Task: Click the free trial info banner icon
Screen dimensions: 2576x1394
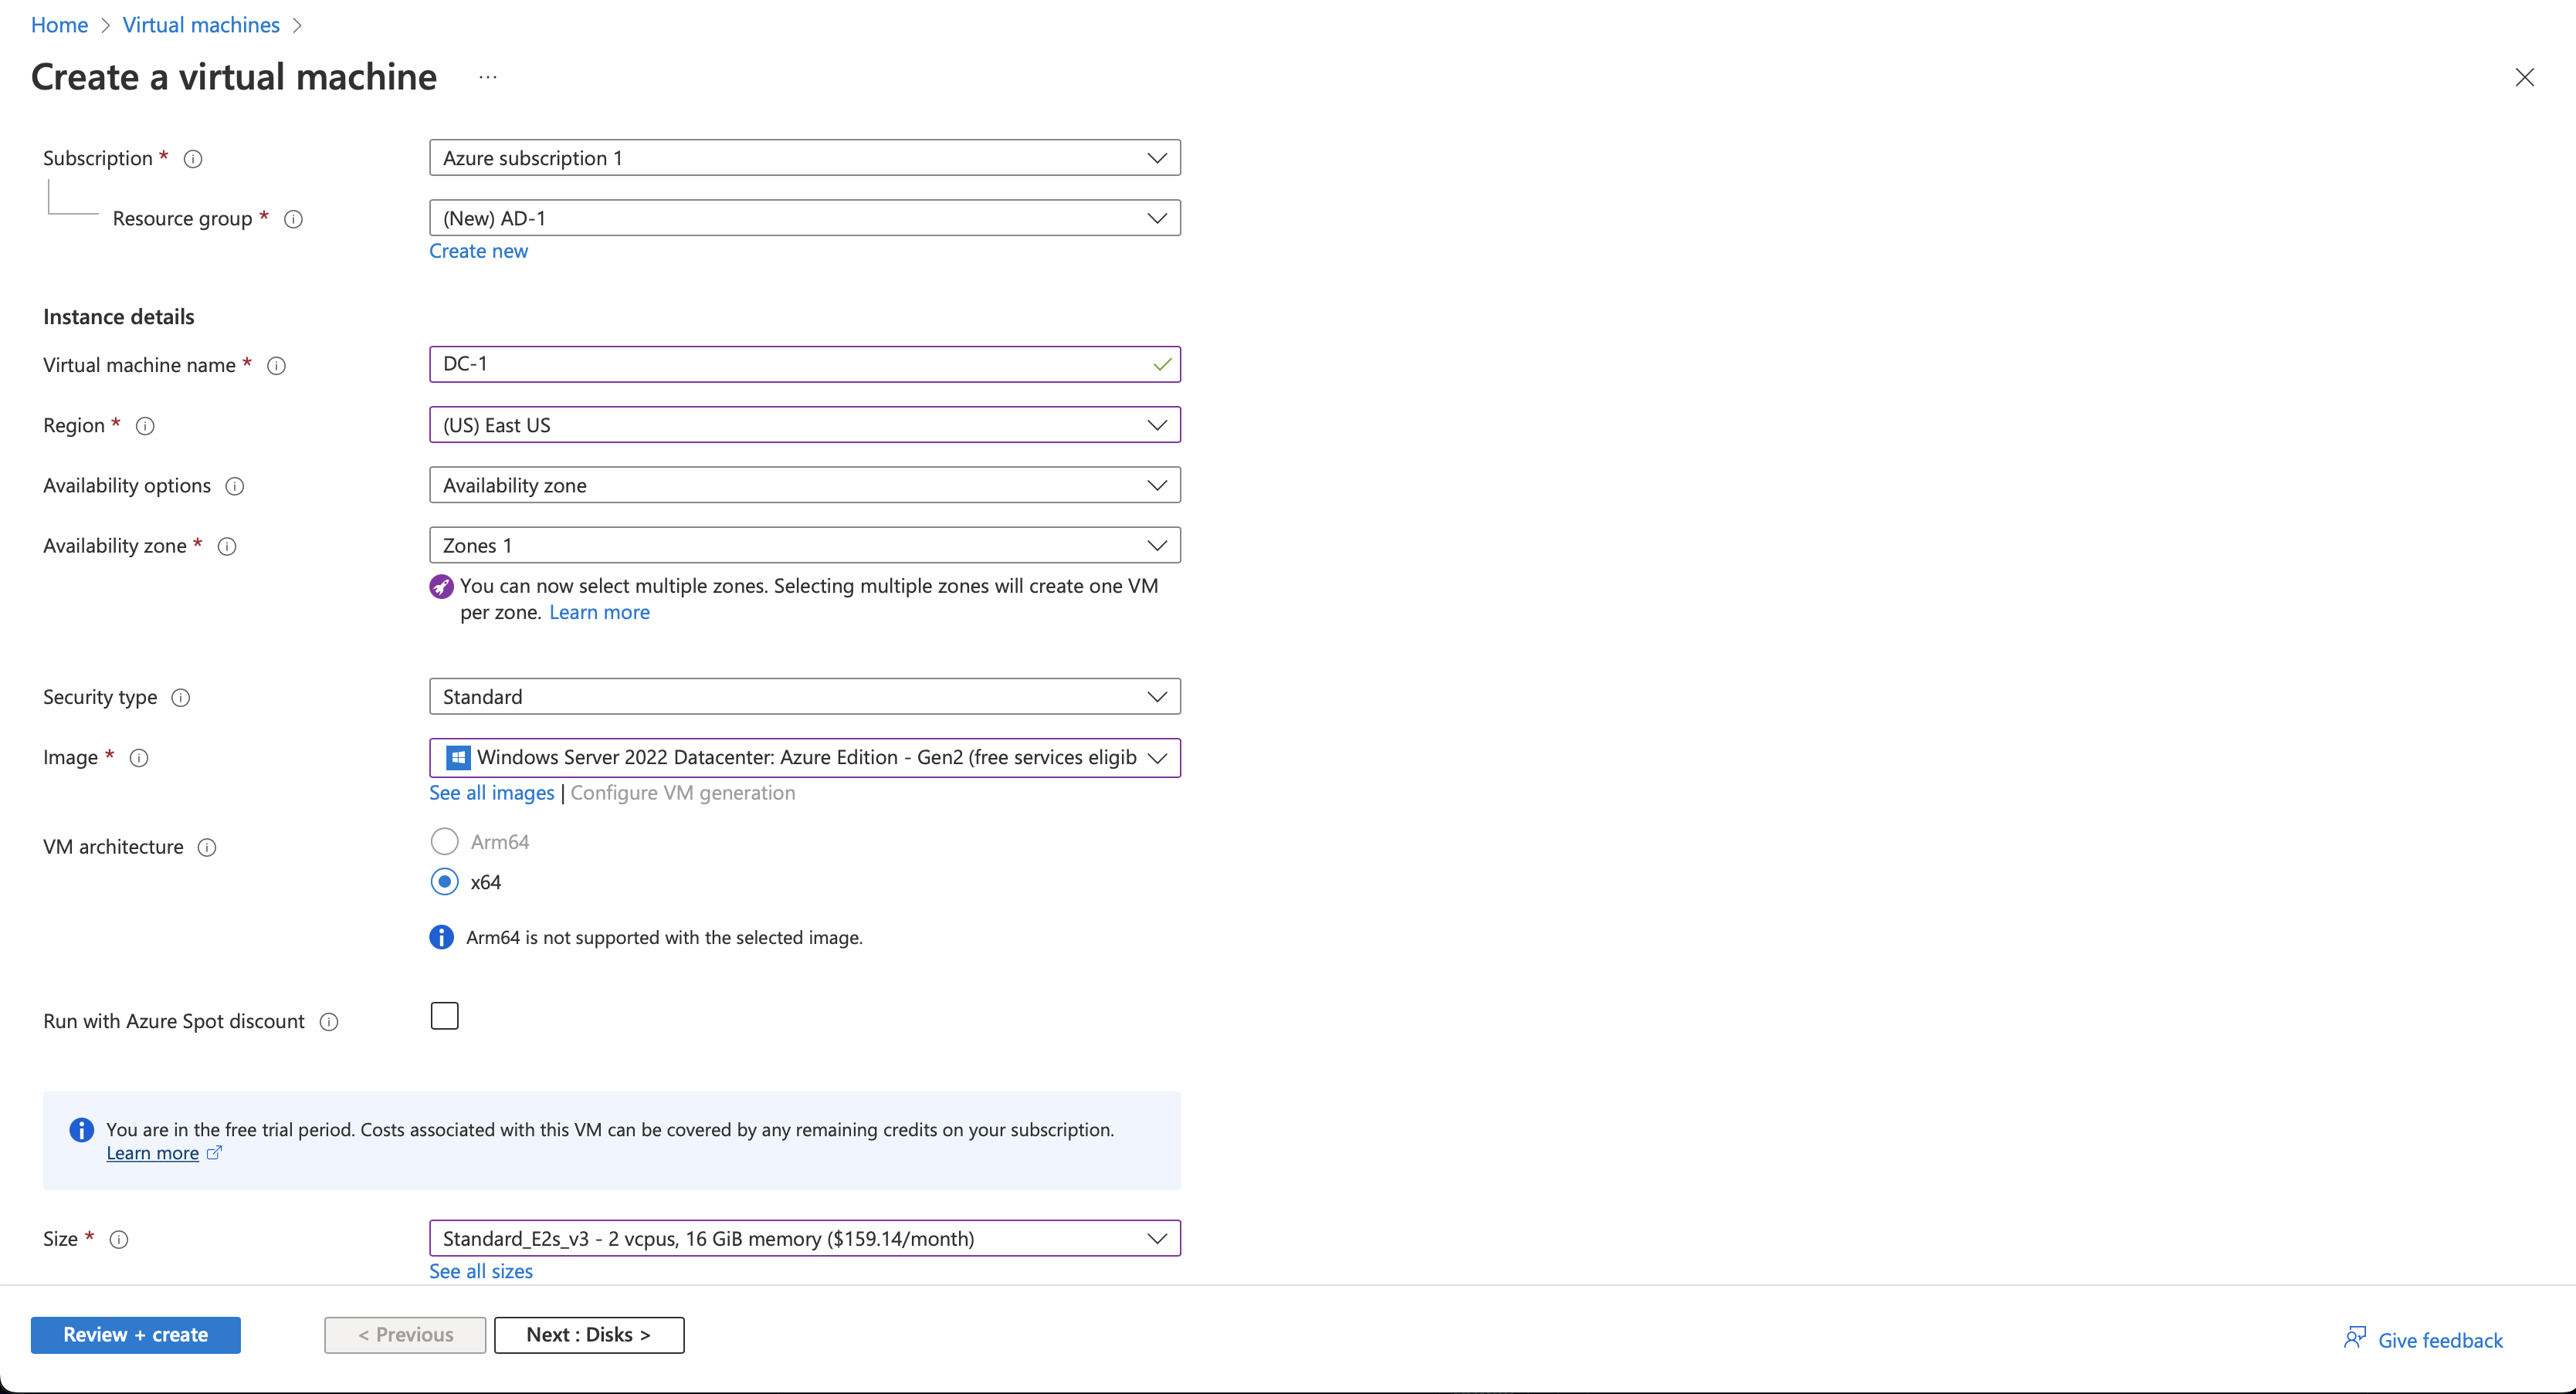Action: 81,1130
